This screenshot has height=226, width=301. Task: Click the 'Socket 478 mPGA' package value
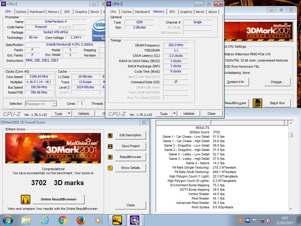[56, 32]
